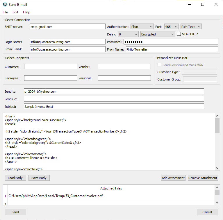223x220 pixels.
Task: Click the Add Attachment button
Action: click(173, 178)
